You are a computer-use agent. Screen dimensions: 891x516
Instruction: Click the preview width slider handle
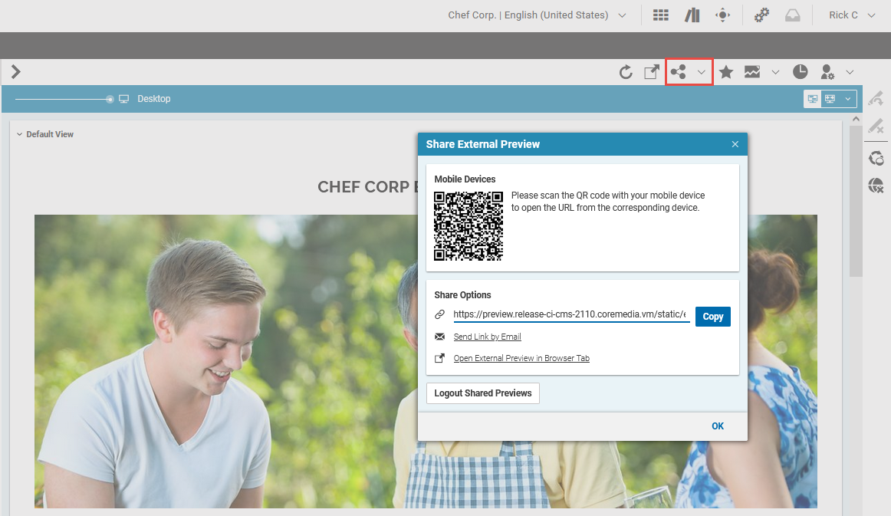coord(110,99)
